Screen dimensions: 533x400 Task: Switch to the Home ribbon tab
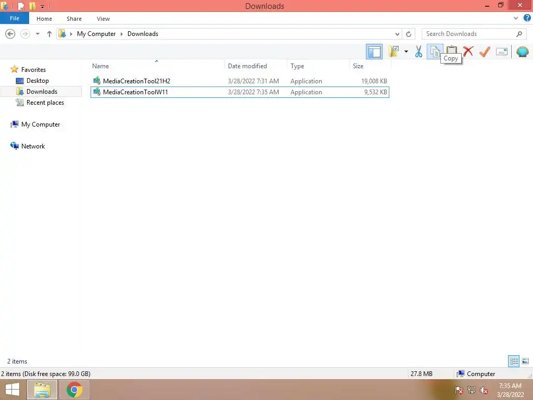[44, 19]
